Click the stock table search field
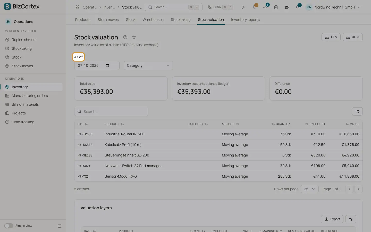This screenshot has height=232, width=371. click(x=111, y=111)
